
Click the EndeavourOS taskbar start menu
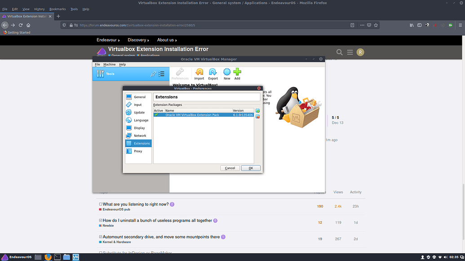tap(17, 257)
